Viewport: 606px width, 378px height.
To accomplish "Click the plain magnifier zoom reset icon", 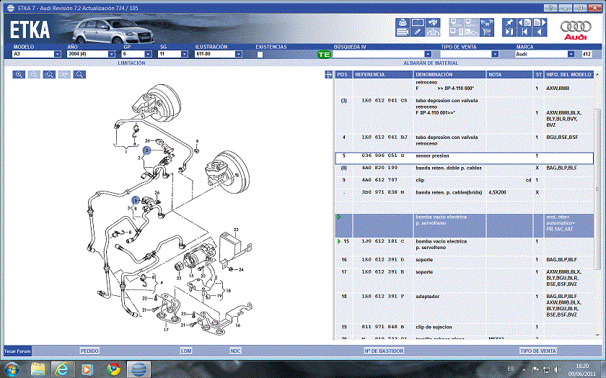I will coord(79,74).
